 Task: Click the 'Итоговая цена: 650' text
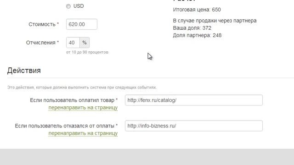tap(197, 10)
